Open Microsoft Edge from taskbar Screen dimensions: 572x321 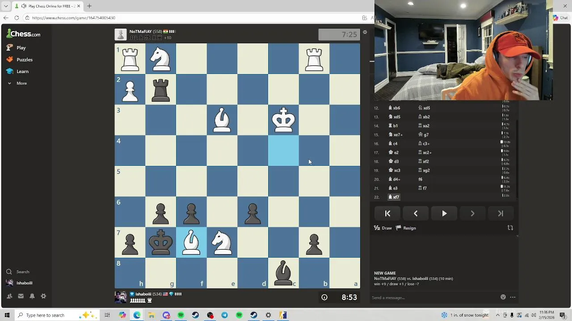pyautogui.click(x=137, y=315)
